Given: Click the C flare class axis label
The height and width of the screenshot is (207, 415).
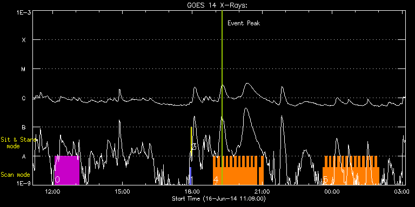Looking at the screenshot, I should 24,98.
